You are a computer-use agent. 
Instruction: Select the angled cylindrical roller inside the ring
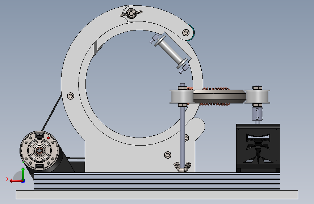(x=171, y=52)
